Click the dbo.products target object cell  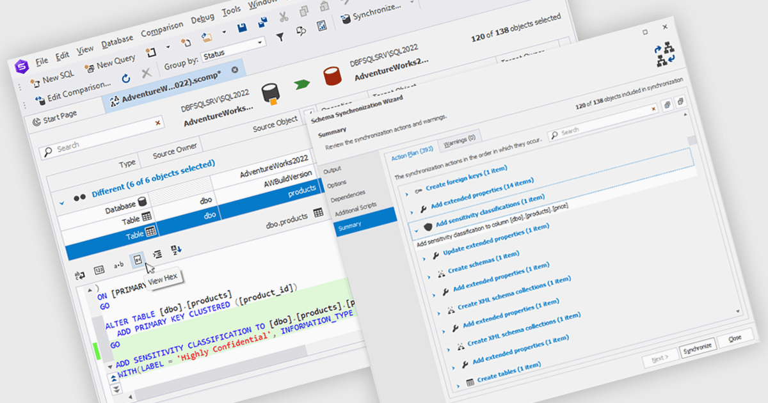[287, 220]
